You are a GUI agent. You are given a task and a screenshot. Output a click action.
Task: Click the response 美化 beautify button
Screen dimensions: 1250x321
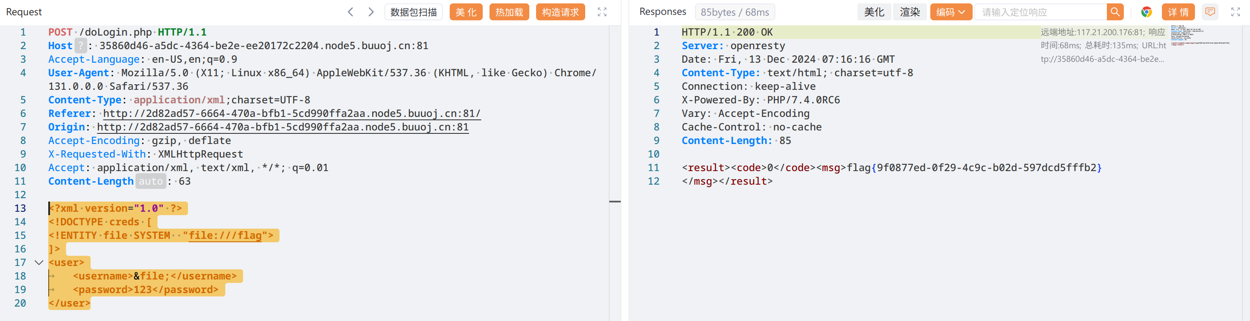[874, 12]
